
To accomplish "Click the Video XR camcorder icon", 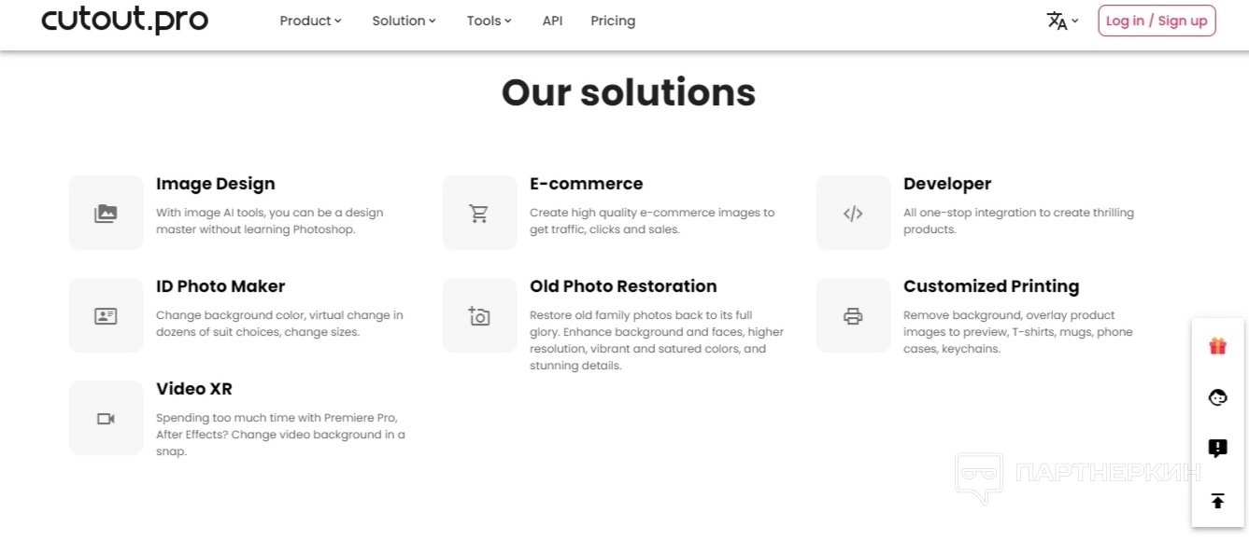I will coord(106,419).
